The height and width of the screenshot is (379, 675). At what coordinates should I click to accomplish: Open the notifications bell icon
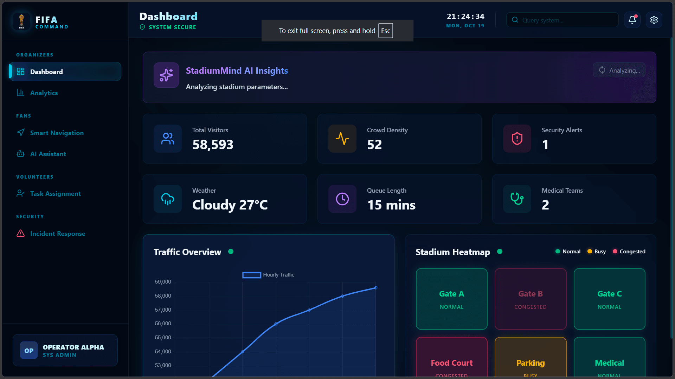(x=632, y=20)
